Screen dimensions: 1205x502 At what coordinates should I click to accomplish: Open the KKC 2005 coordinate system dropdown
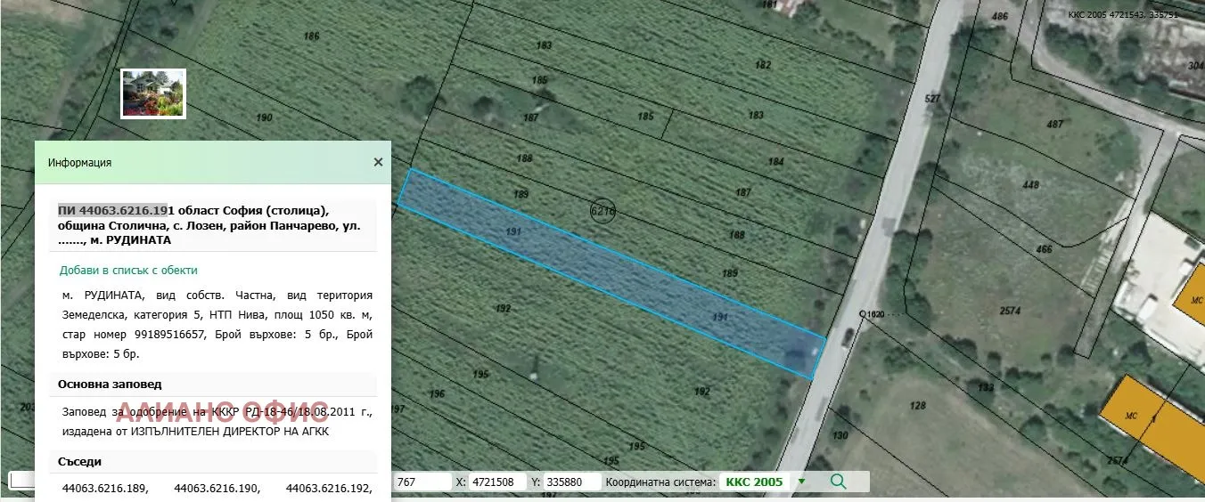point(801,482)
